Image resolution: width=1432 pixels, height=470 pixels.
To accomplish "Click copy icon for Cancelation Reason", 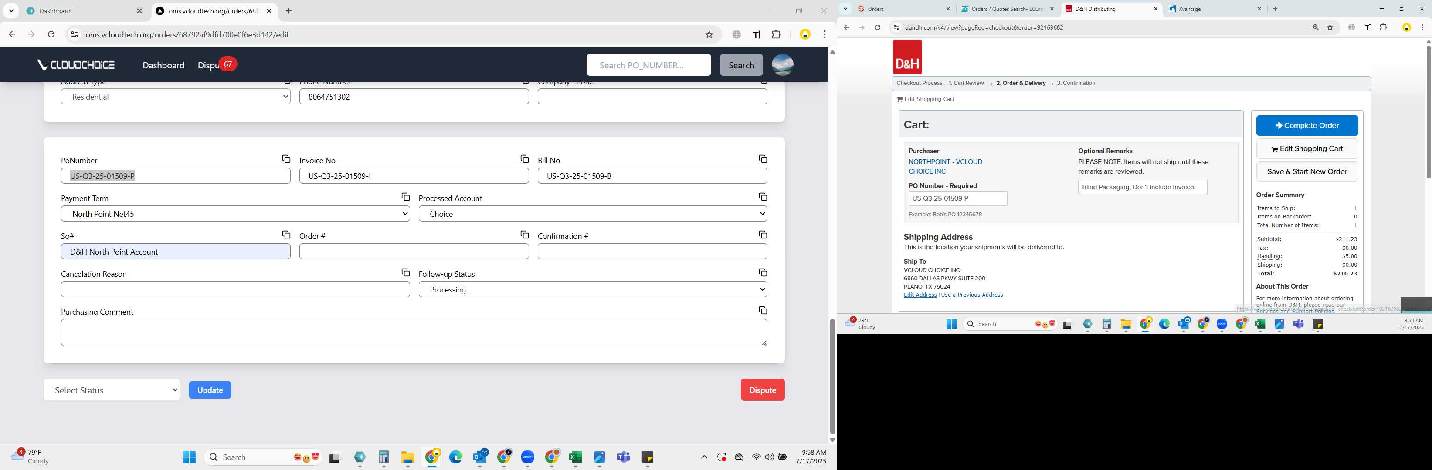I will click(x=405, y=272).
